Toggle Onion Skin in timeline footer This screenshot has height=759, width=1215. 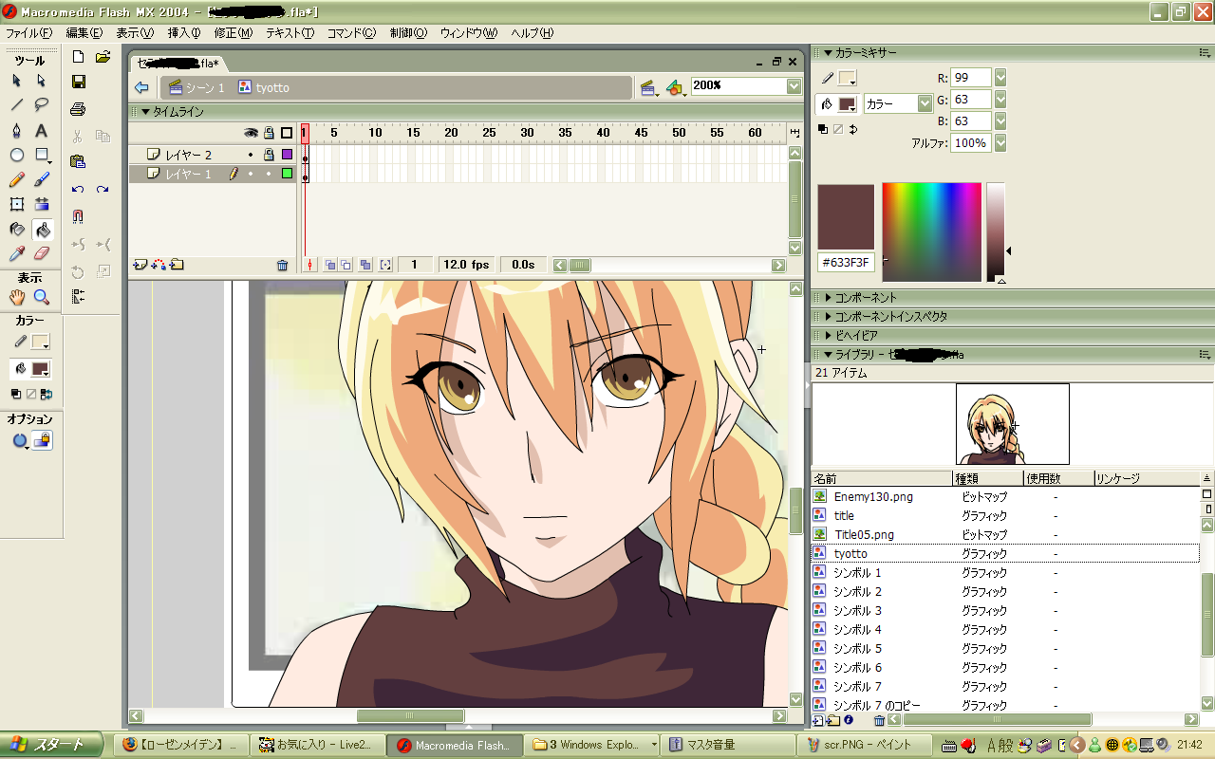(329, 266)
